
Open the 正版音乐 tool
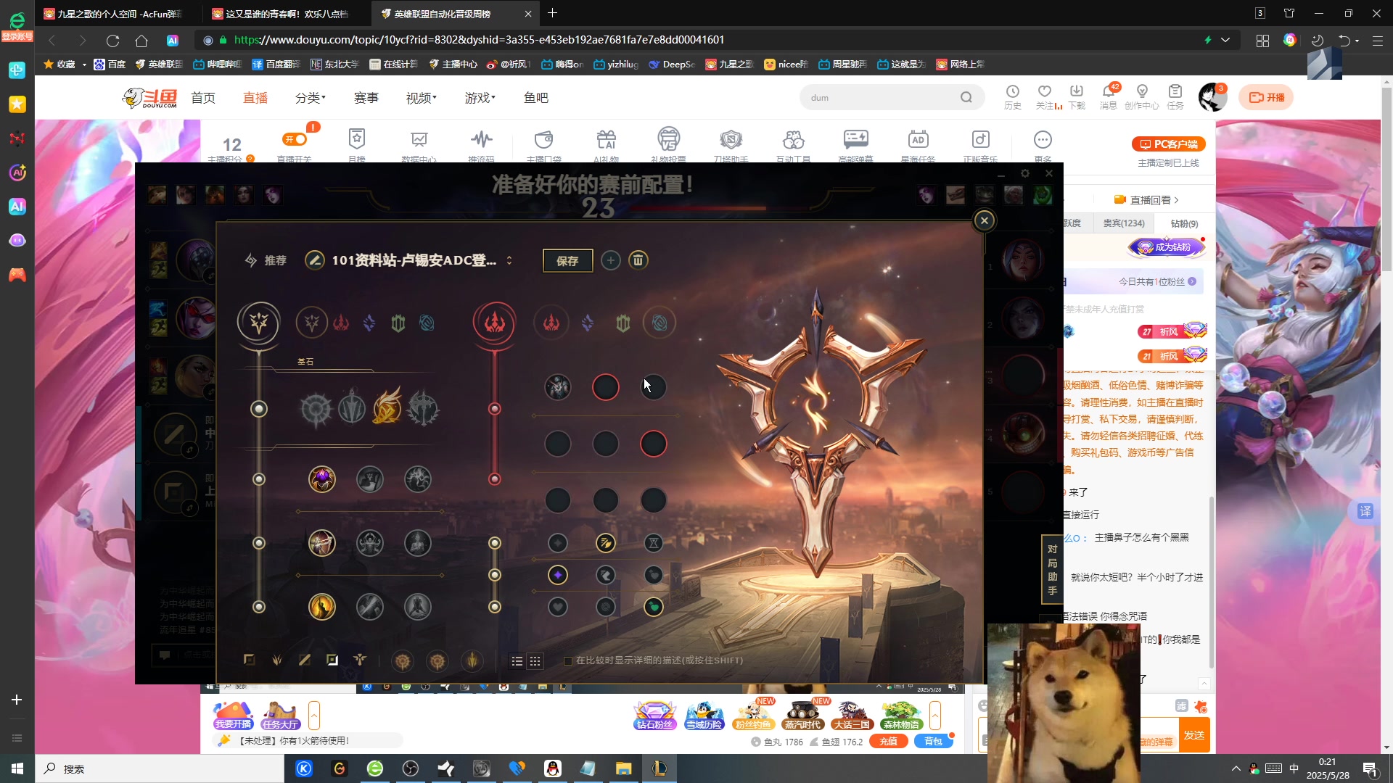pyautogui.click(x=980, y=146)
